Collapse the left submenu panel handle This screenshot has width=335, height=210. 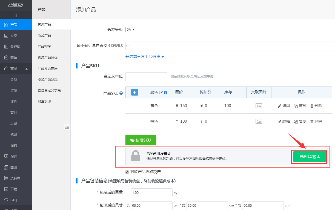(x=67, y=127)
